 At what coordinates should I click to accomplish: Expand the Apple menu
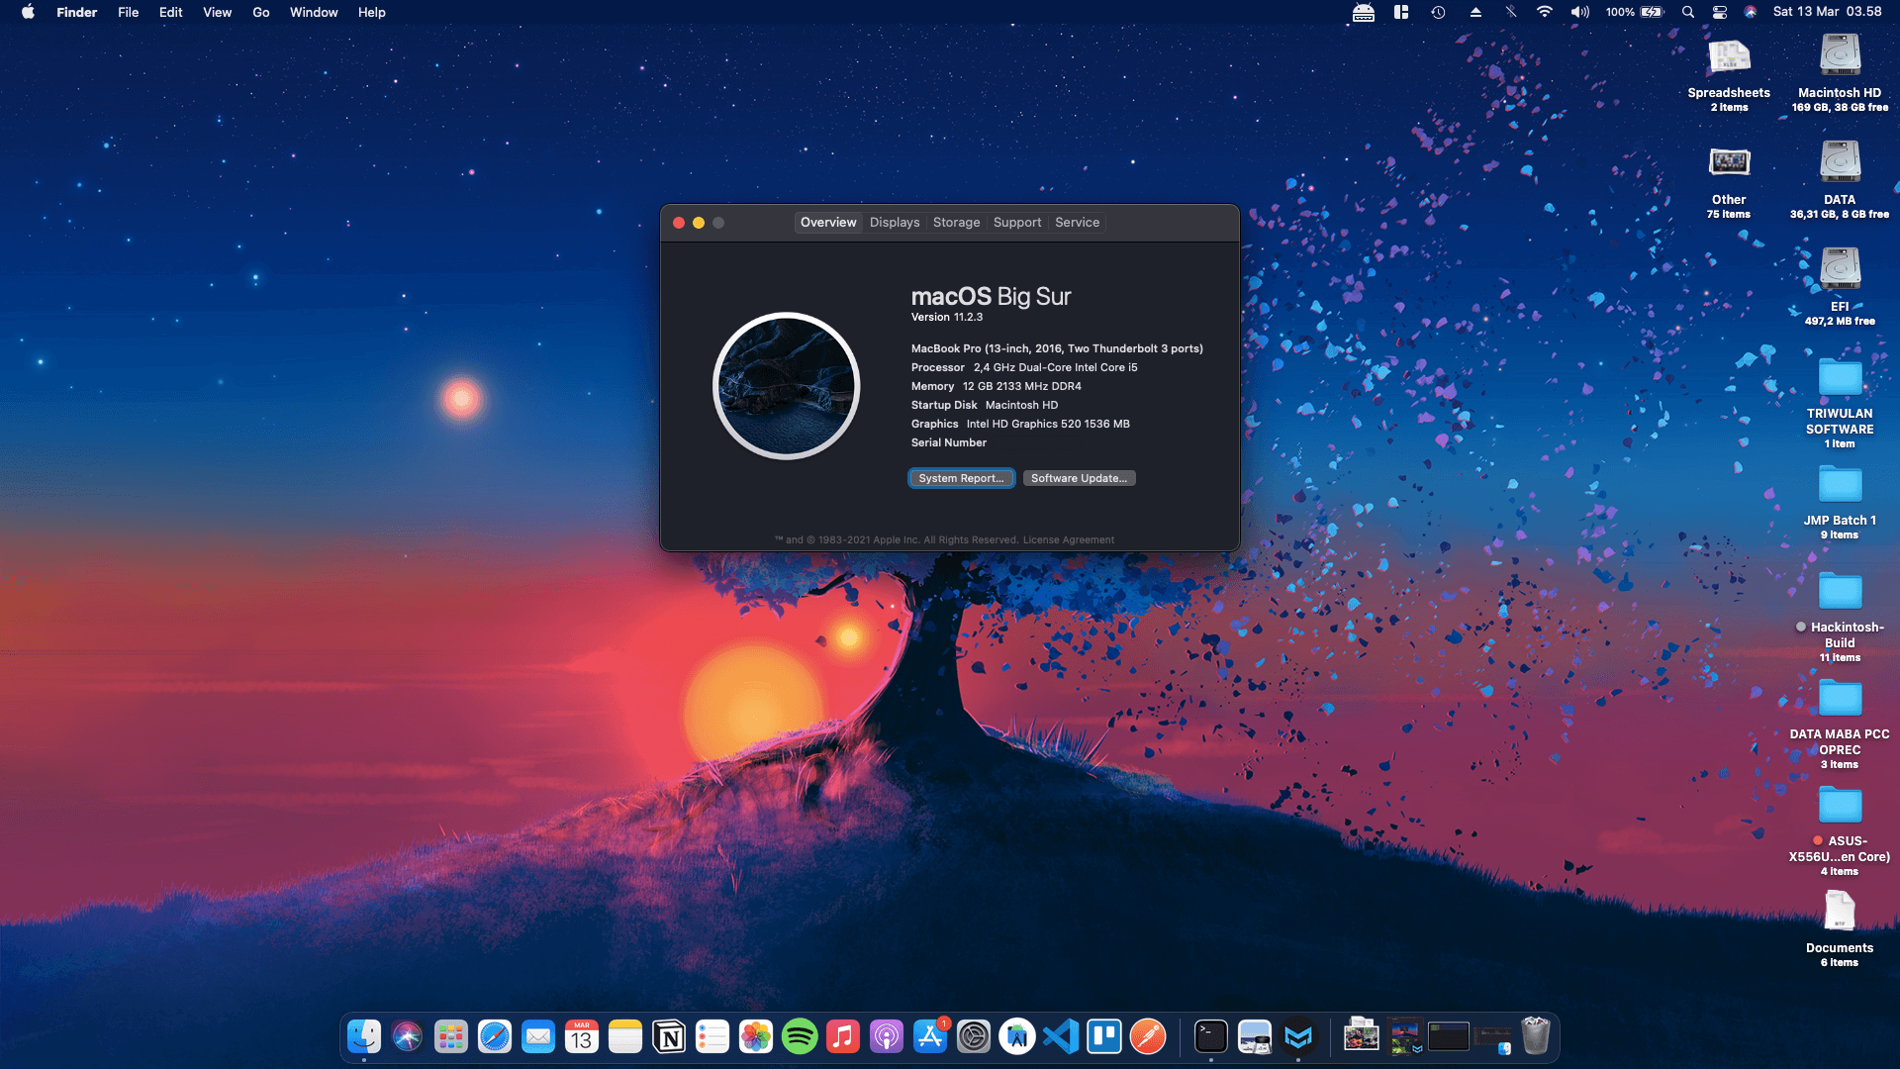pyautogui.click(x=28, y=12)
